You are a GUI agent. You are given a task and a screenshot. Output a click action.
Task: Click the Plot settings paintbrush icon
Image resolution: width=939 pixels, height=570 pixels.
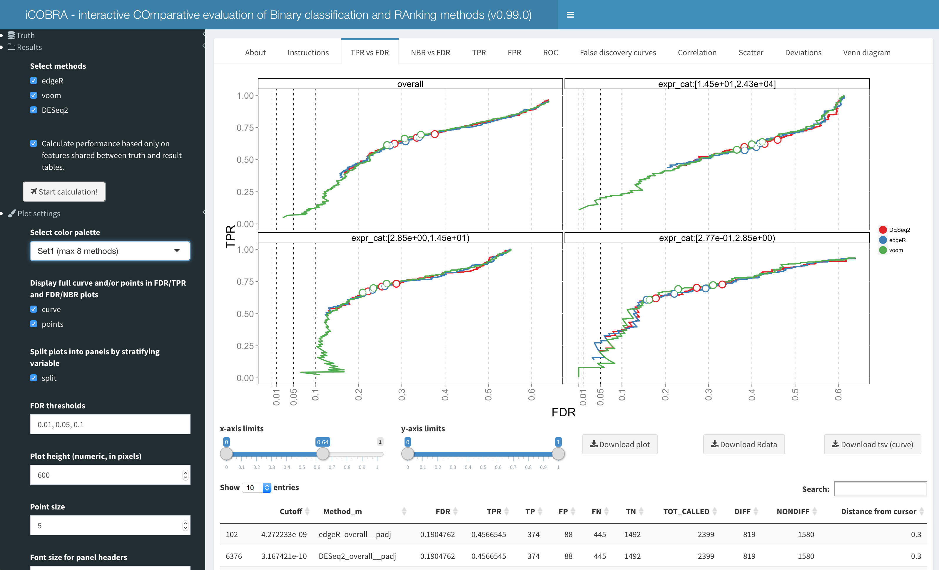click(x=12, y=213)
